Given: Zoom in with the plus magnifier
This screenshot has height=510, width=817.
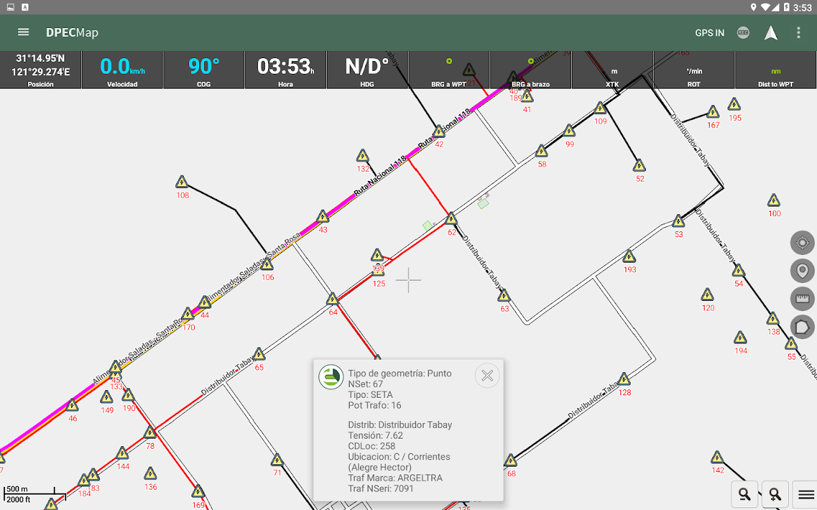Looking at the screenshot, I should pyautogui.click(x=775, y=494).
